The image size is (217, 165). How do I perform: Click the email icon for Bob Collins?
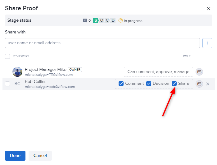pos(199,84)
